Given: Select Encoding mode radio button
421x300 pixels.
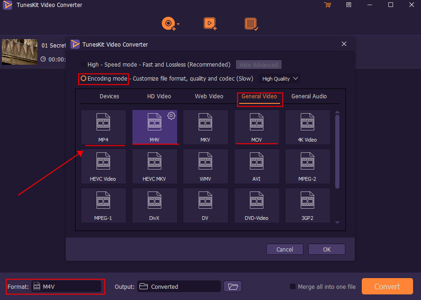Looking at the screenshot, I should point(83,78).
